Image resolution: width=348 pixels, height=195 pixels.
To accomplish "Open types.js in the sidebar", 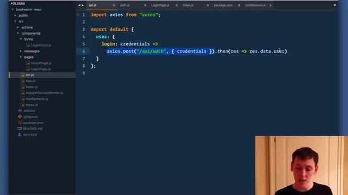I will (x=32, y=105).
